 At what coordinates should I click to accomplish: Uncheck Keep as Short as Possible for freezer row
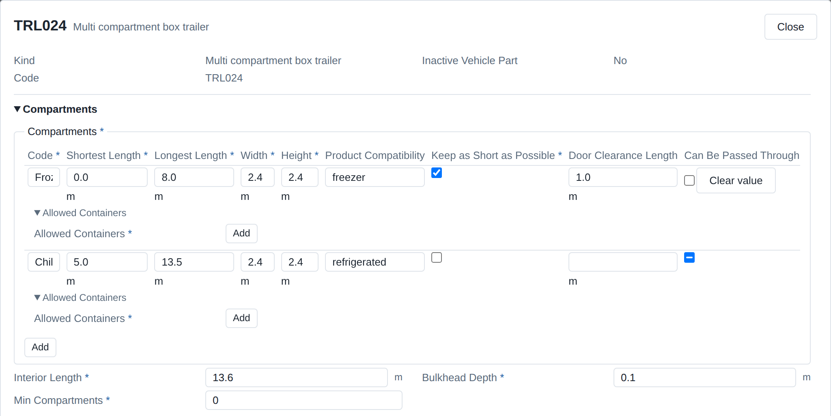click(437, 173)
